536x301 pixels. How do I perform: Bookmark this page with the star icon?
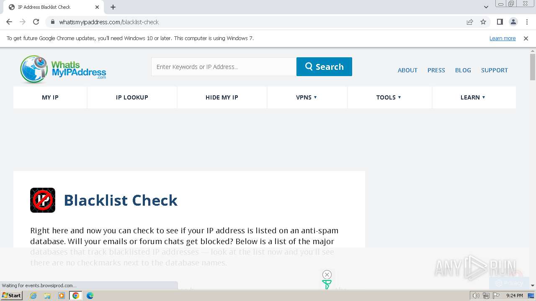click(x=483, y=22)
